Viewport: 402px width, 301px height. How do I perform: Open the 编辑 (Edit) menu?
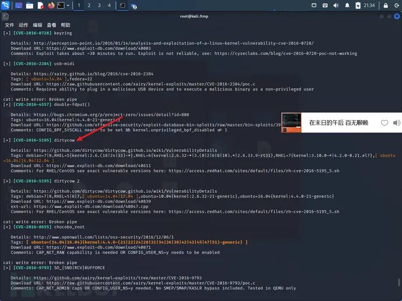[x=37, y=26]
